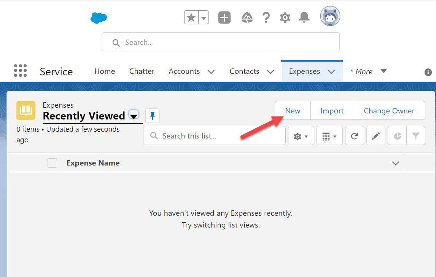The height and width of the screenshot is (277, 436).
Task: Switch to the Chatter tab
Action: (142, 71)
